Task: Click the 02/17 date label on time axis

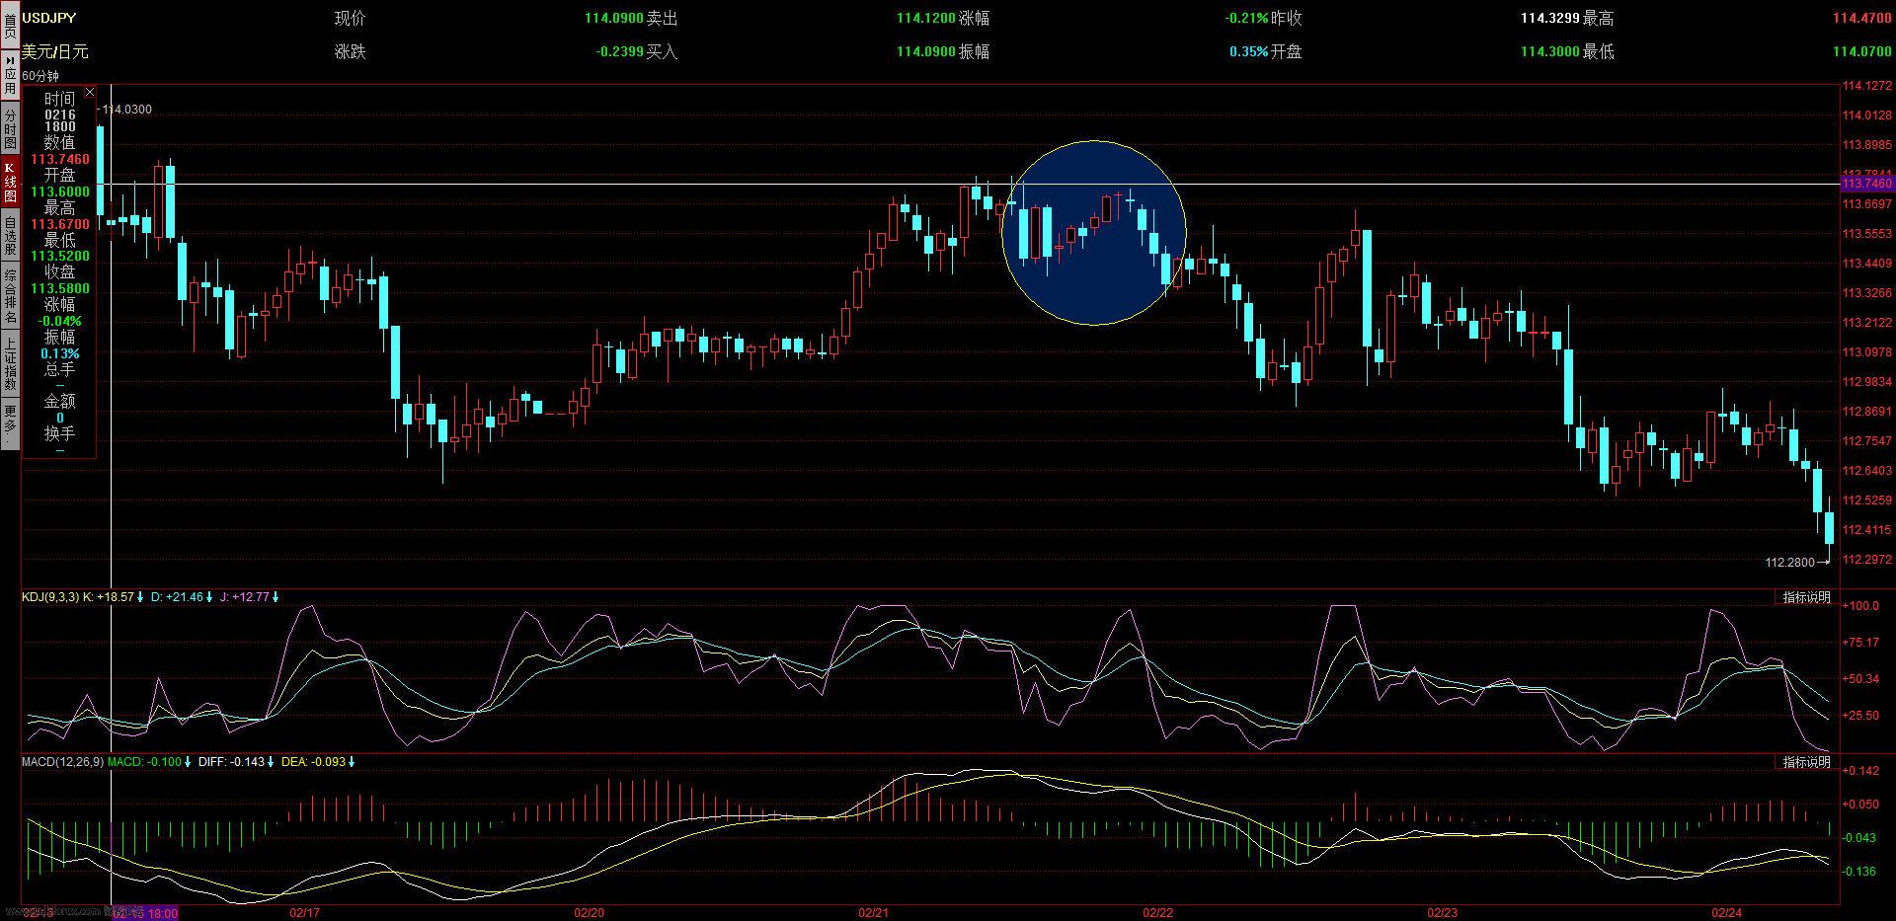Action: click(304, 912)
